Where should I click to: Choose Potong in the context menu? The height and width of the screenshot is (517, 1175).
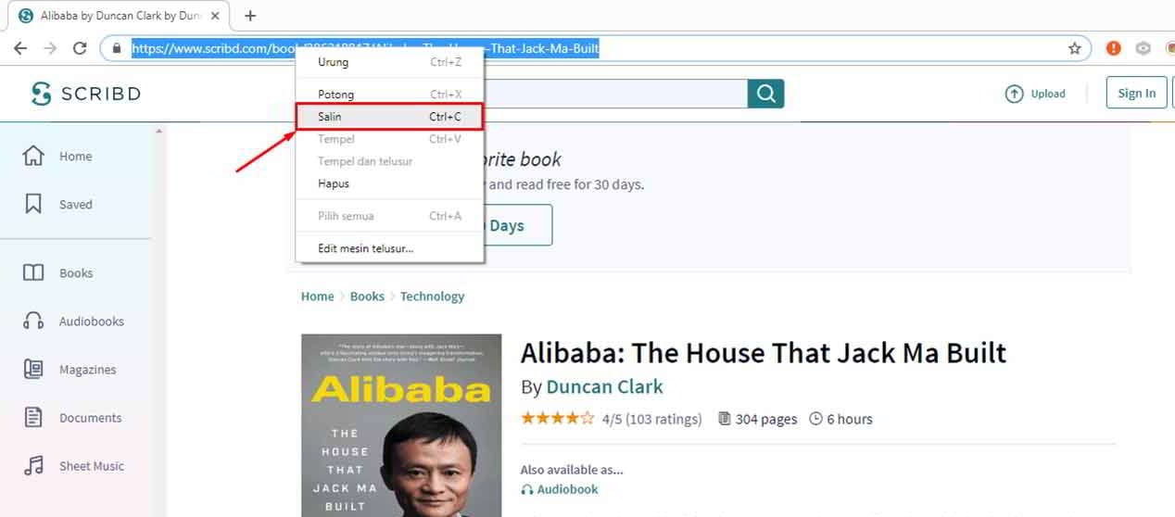(389, 95)
